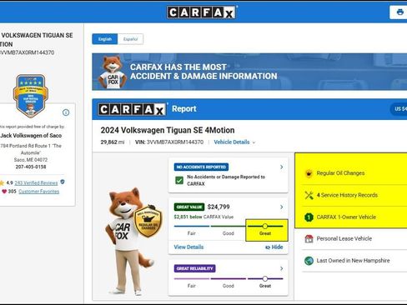This screenshot has width=407, height=305.
Task: Switch language to English
Action: 105,39
